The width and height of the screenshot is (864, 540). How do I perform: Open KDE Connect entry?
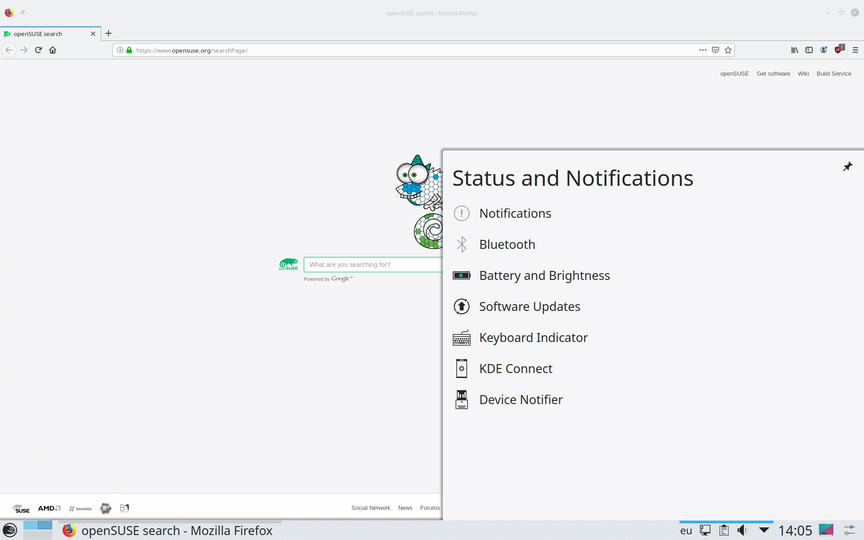652,369
